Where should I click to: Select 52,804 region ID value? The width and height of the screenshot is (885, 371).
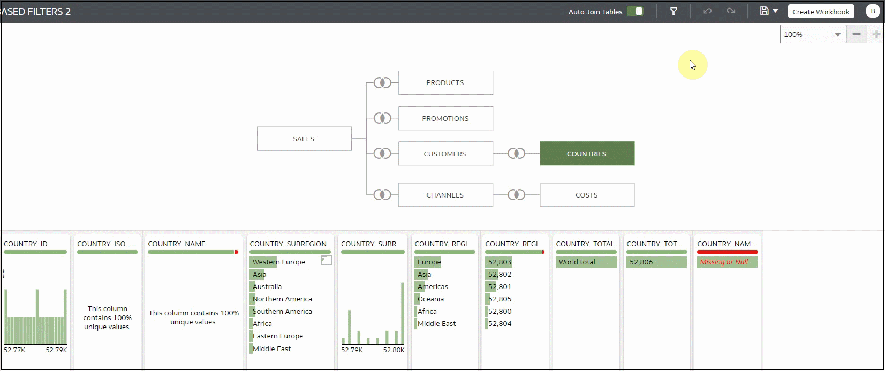pos(500,323)
